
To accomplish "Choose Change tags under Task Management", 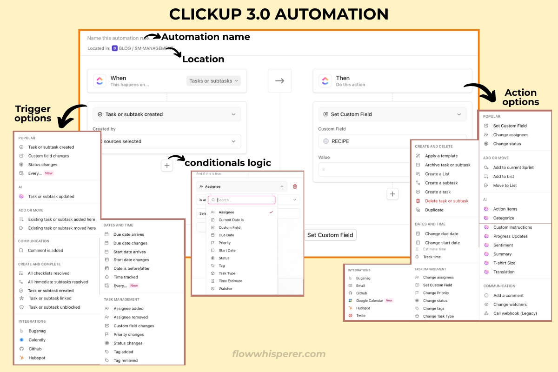I will 434,308.
